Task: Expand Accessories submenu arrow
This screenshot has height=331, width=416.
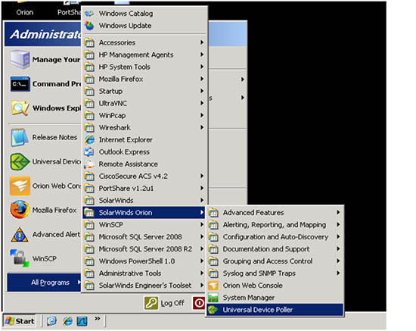Action: [202, 42]
